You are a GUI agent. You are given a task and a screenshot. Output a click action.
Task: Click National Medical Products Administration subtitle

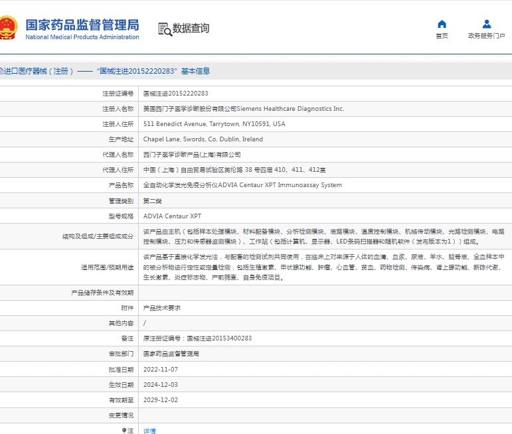click(x=82, y=37)
